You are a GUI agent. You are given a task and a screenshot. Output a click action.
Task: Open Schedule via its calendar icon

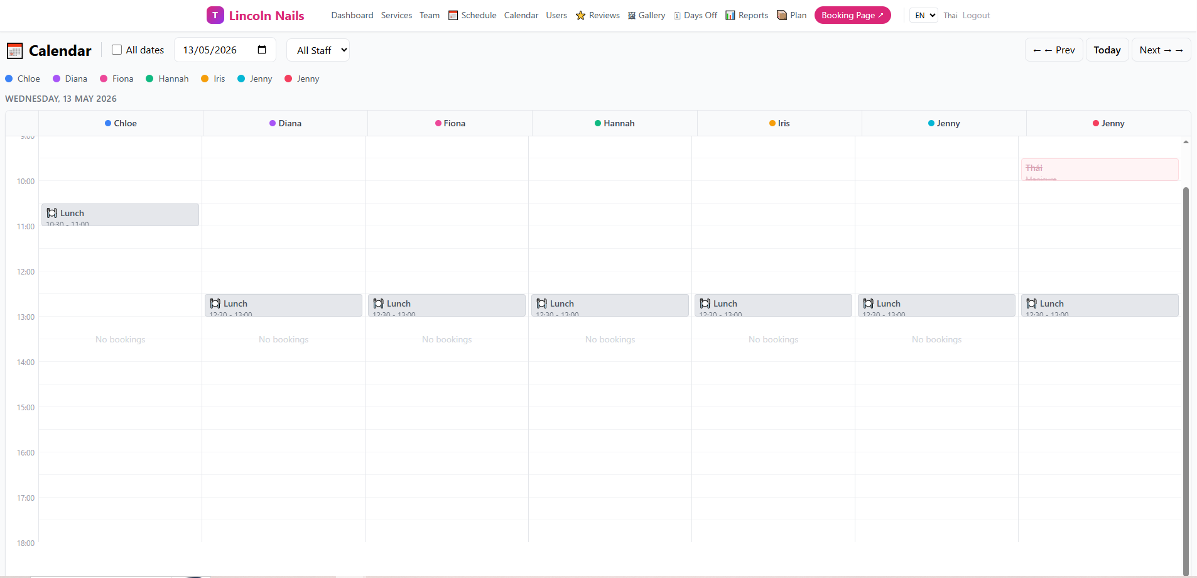453,15
